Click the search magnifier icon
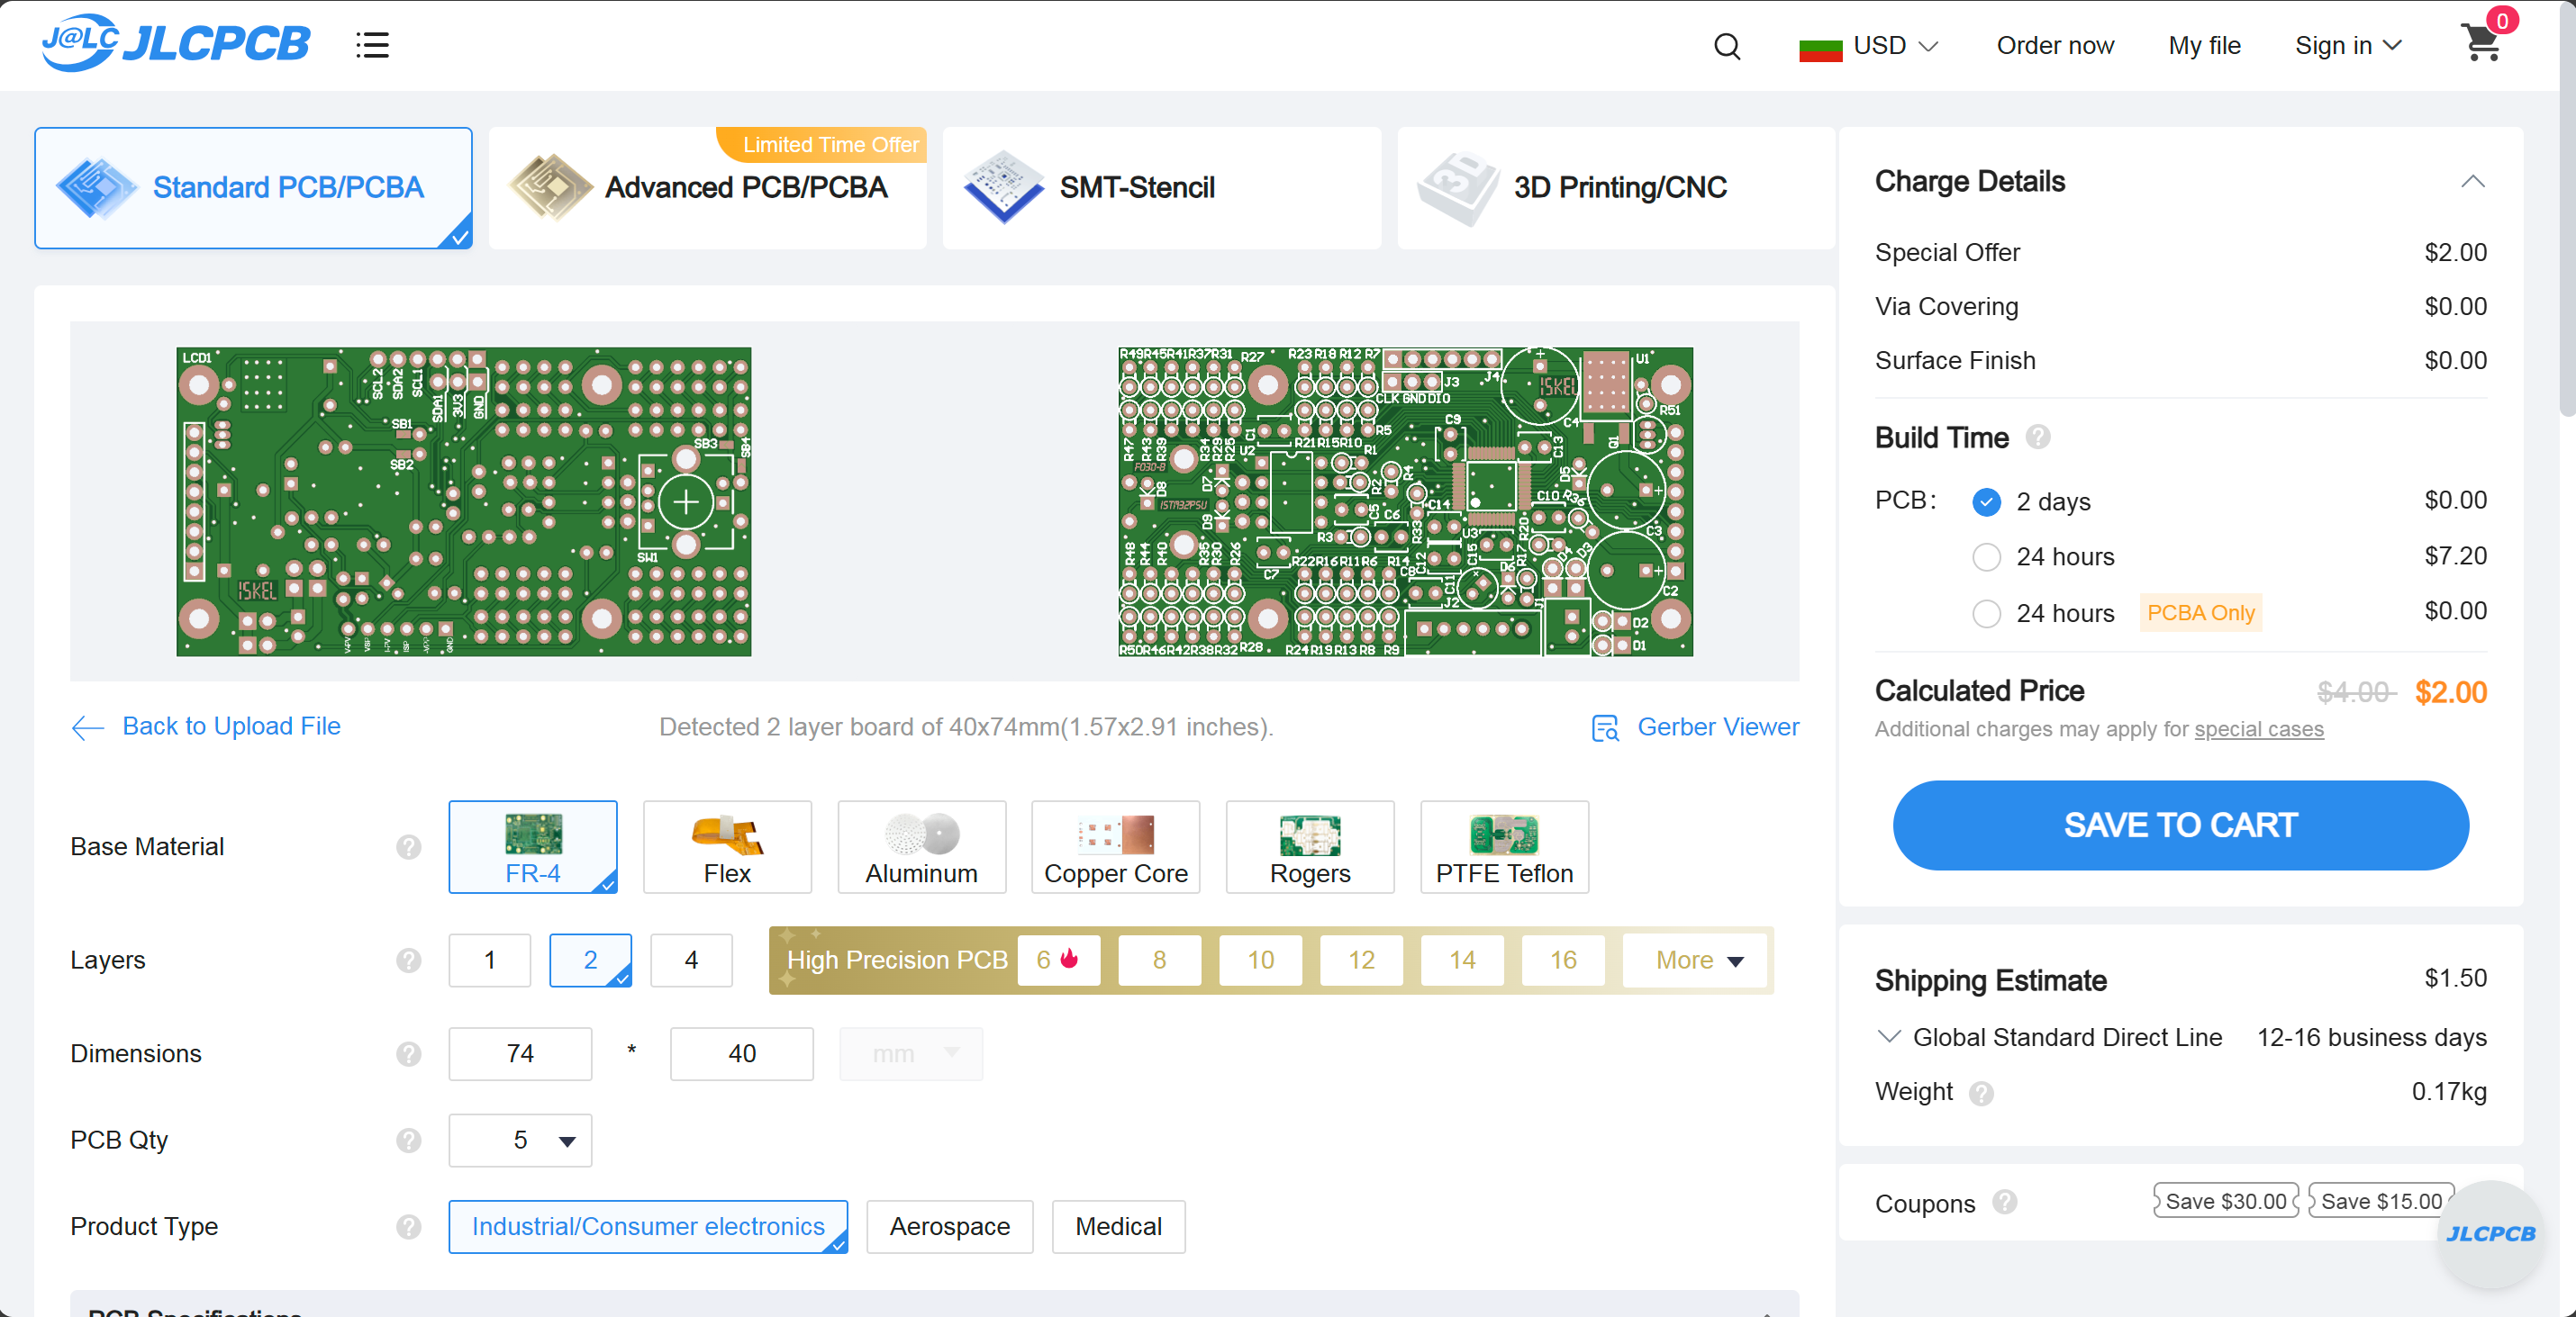Screen dimensions: 2576x1317 pyautogui.click(x=1727, y=46)
